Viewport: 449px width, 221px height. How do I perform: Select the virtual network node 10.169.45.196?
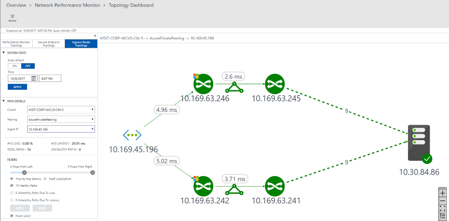(x=132, y=135)
